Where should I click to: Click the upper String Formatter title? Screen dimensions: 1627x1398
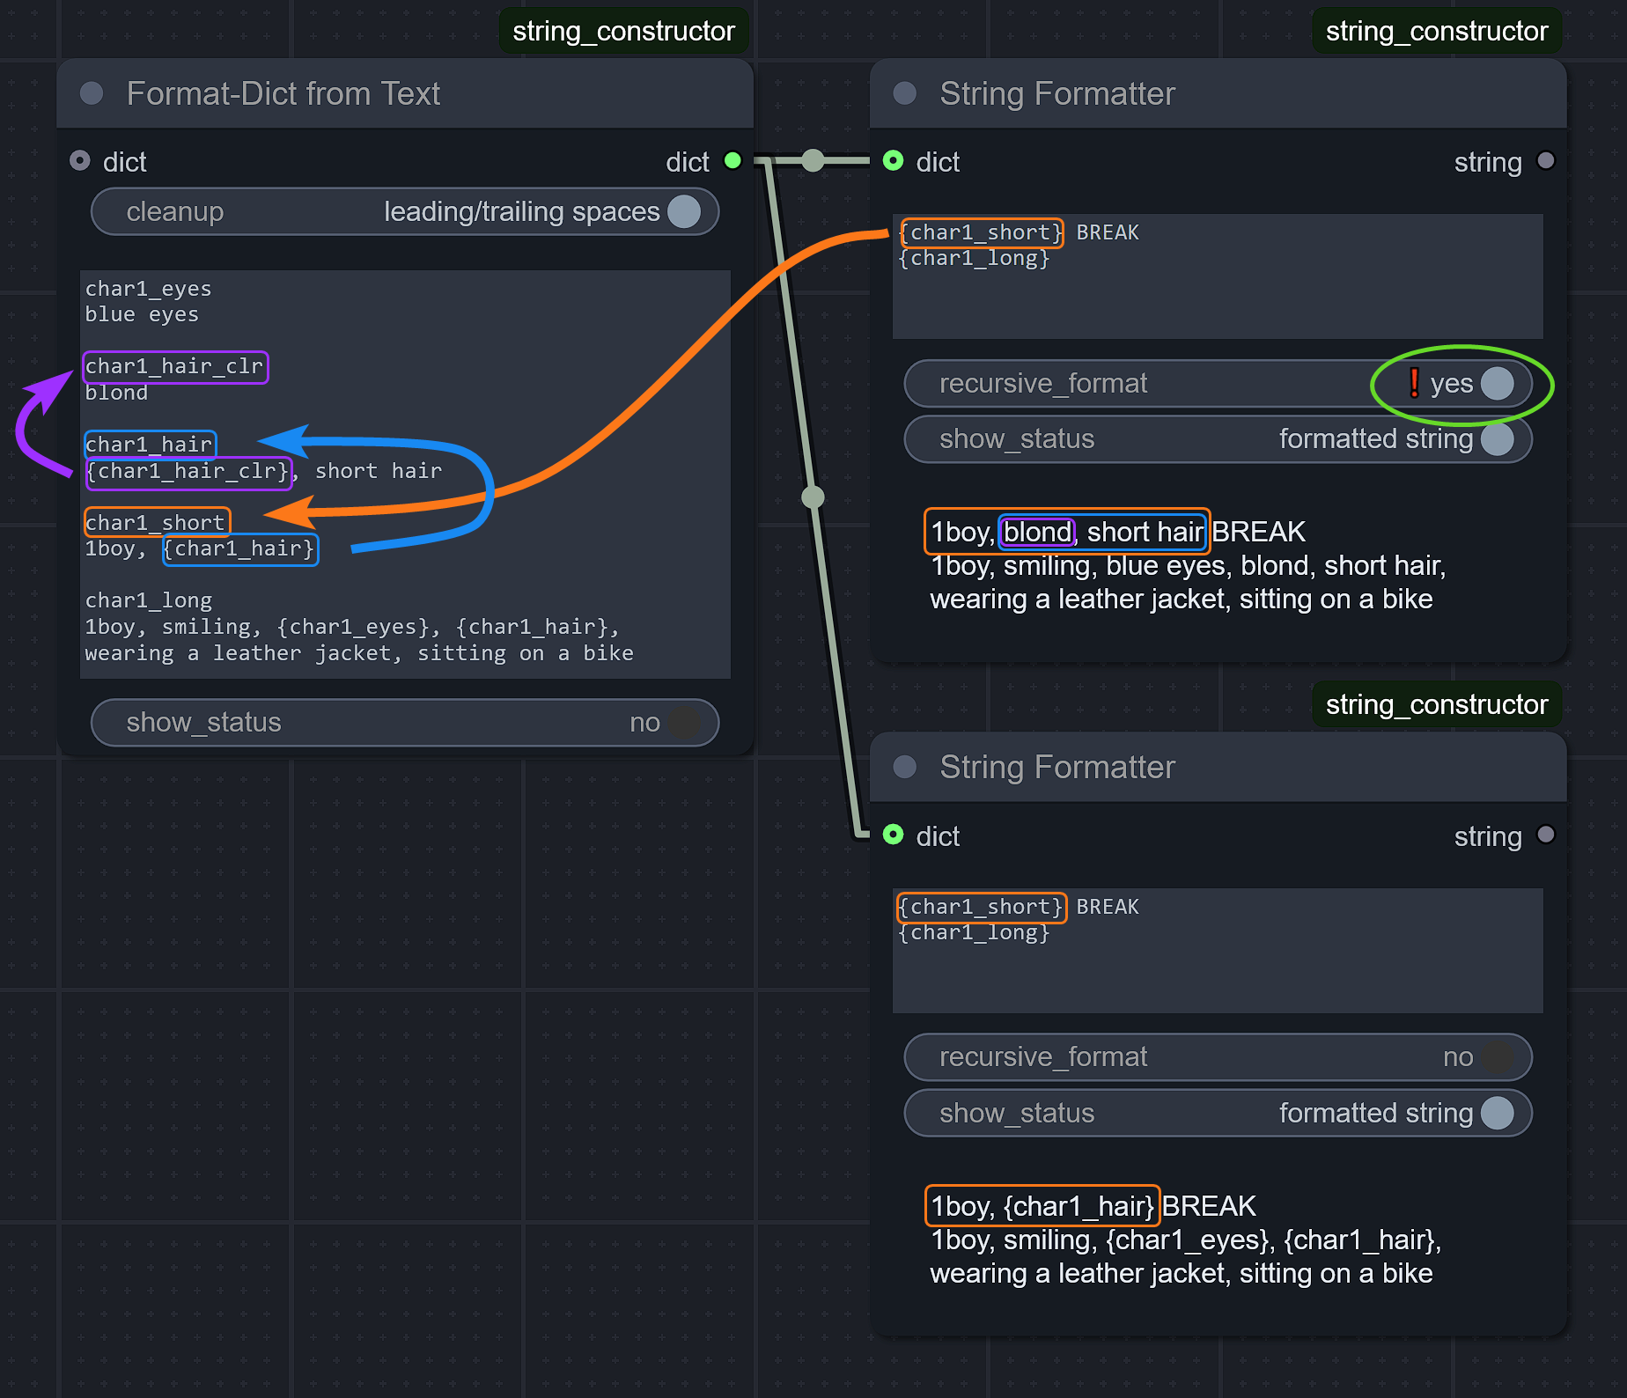coord(1057,93)
